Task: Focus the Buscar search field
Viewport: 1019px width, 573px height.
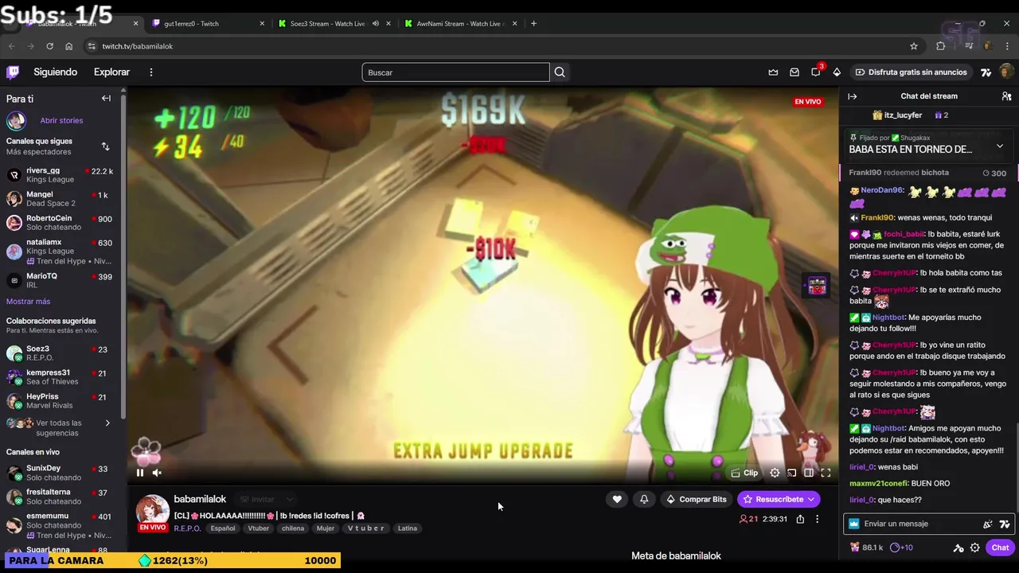Action: [455, 72]
